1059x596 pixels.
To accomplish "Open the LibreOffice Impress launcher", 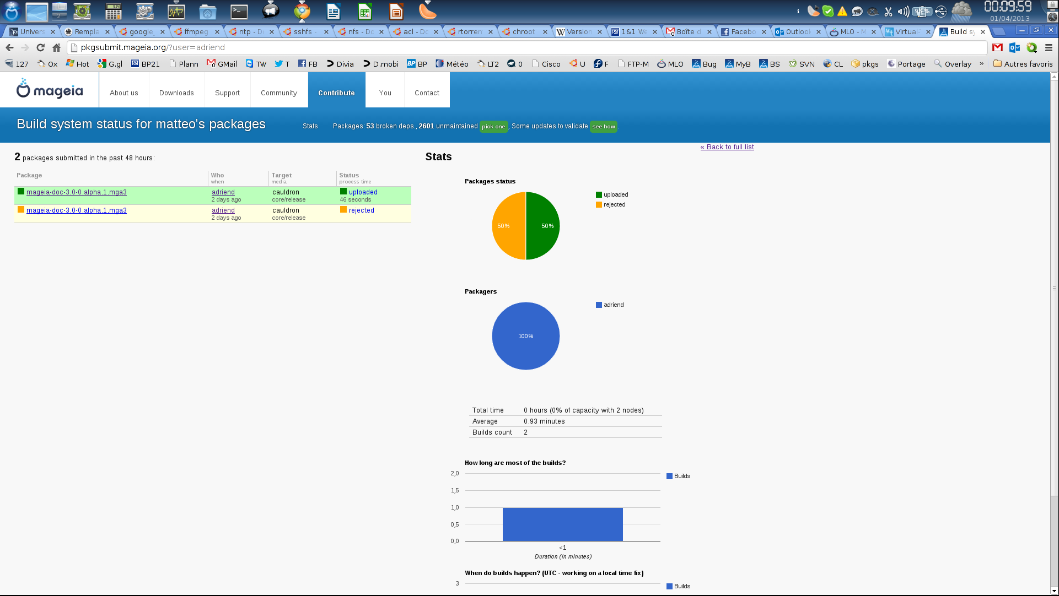I will [396, 11].
